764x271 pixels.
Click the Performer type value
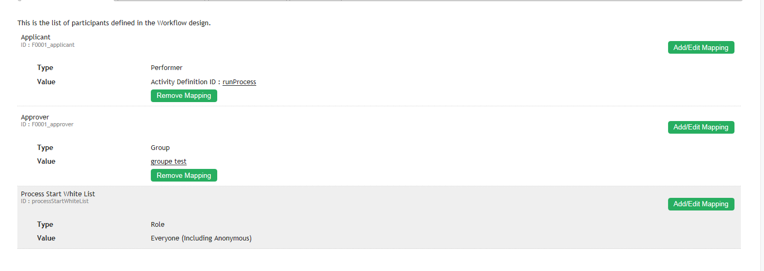[167, 68]
